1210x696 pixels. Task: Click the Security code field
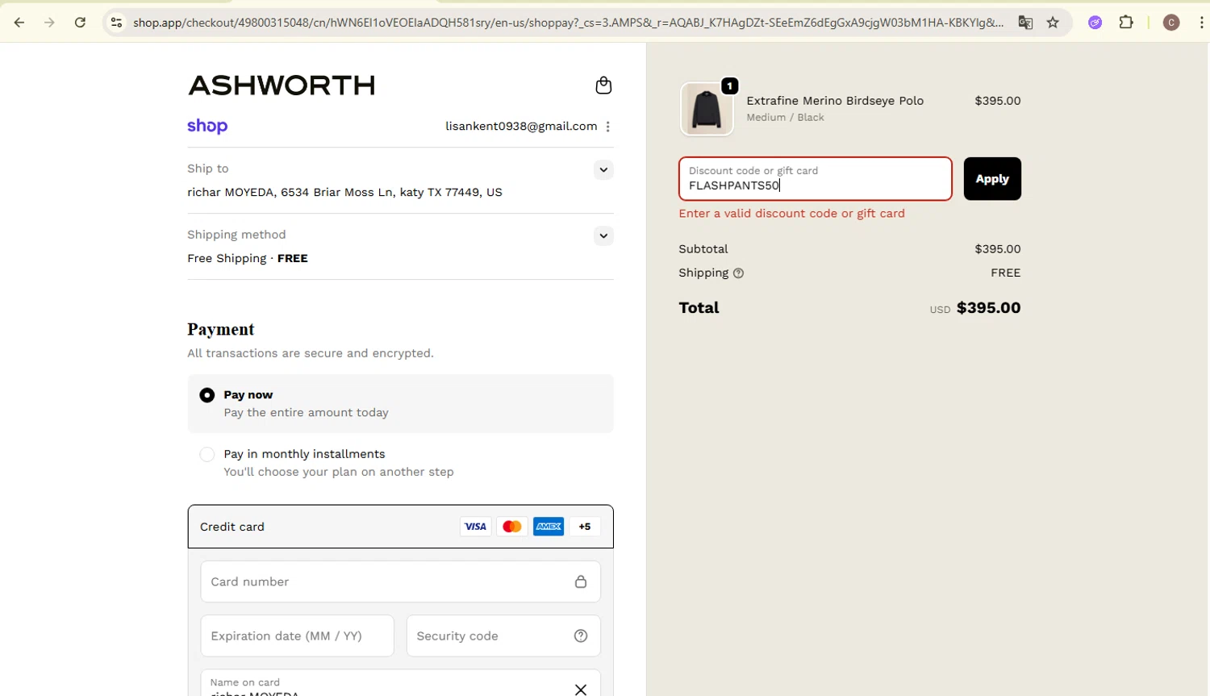[503, 636]
